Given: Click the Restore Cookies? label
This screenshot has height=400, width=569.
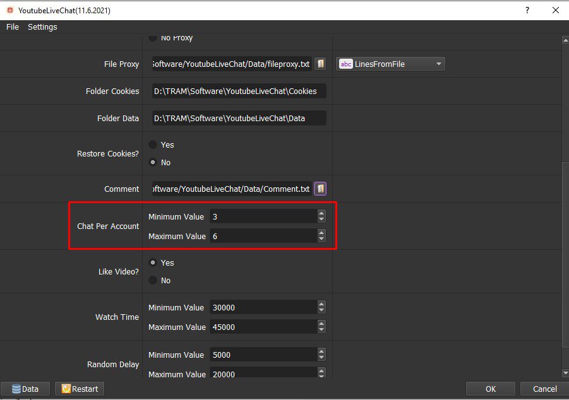Looking at the screenshot, I should tap(108, 154).
